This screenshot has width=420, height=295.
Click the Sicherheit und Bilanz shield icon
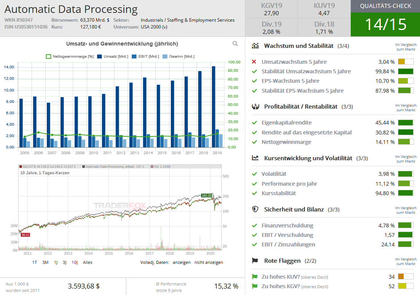click(255, 209)
